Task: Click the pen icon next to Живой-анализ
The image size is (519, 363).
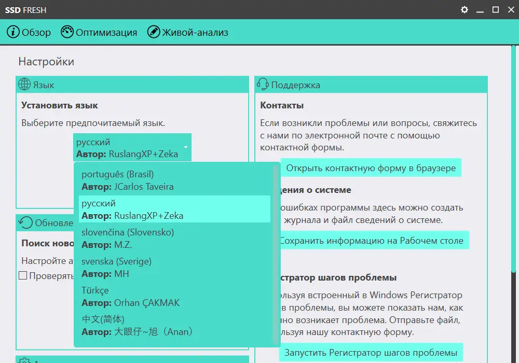Action: [x=154, y=32]
